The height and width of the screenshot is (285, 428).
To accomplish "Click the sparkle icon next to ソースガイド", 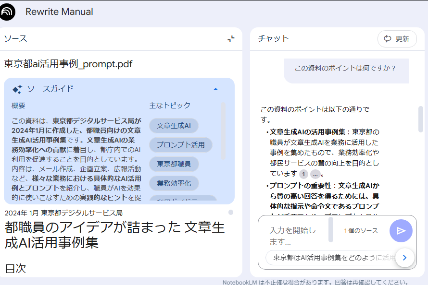I will pyautogui.click(x=15, y=89).
